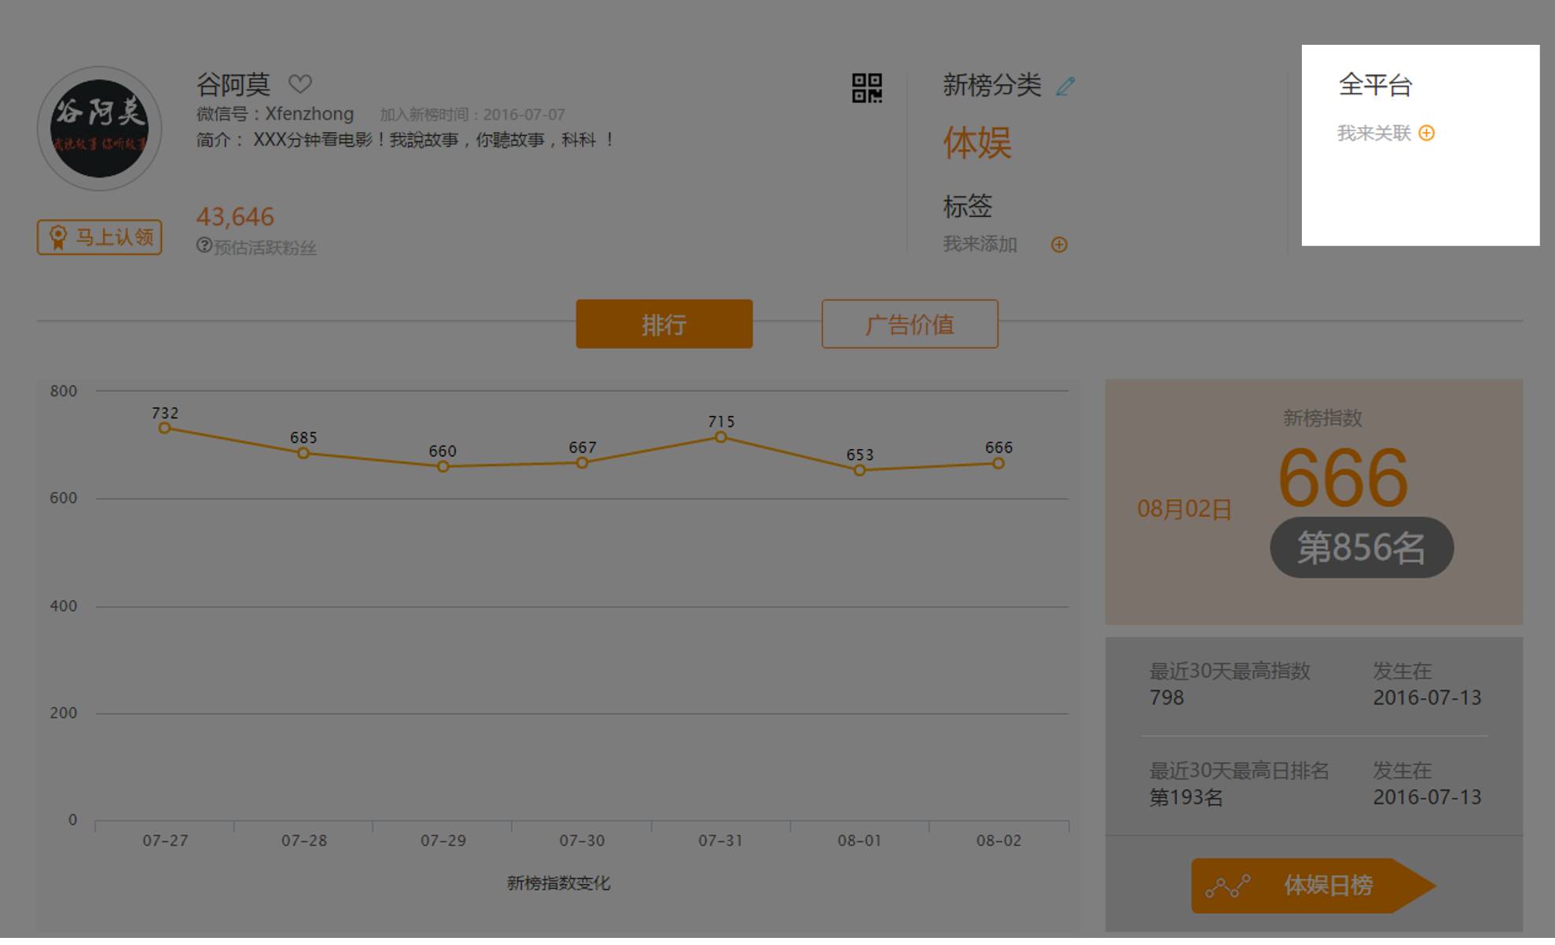This screenshot has width=1555, height=945.
Task: Click the 谷阿莫 round avatar image
Action: click(x=99, y=128)
